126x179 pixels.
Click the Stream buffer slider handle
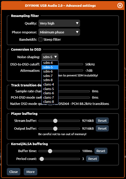pos(55,121)
